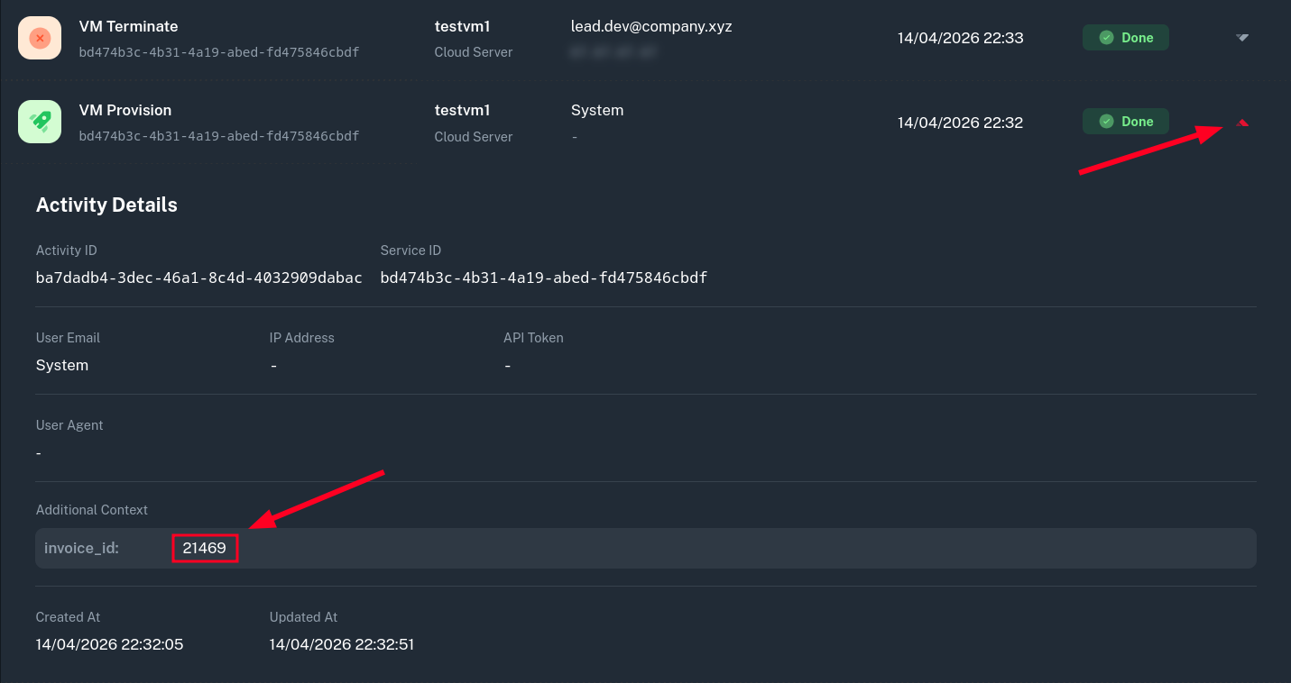The height and width of the screenshot is (683, 1291).
Task: Click testvm1 in the VM Provision row
Action: point(462,110)
